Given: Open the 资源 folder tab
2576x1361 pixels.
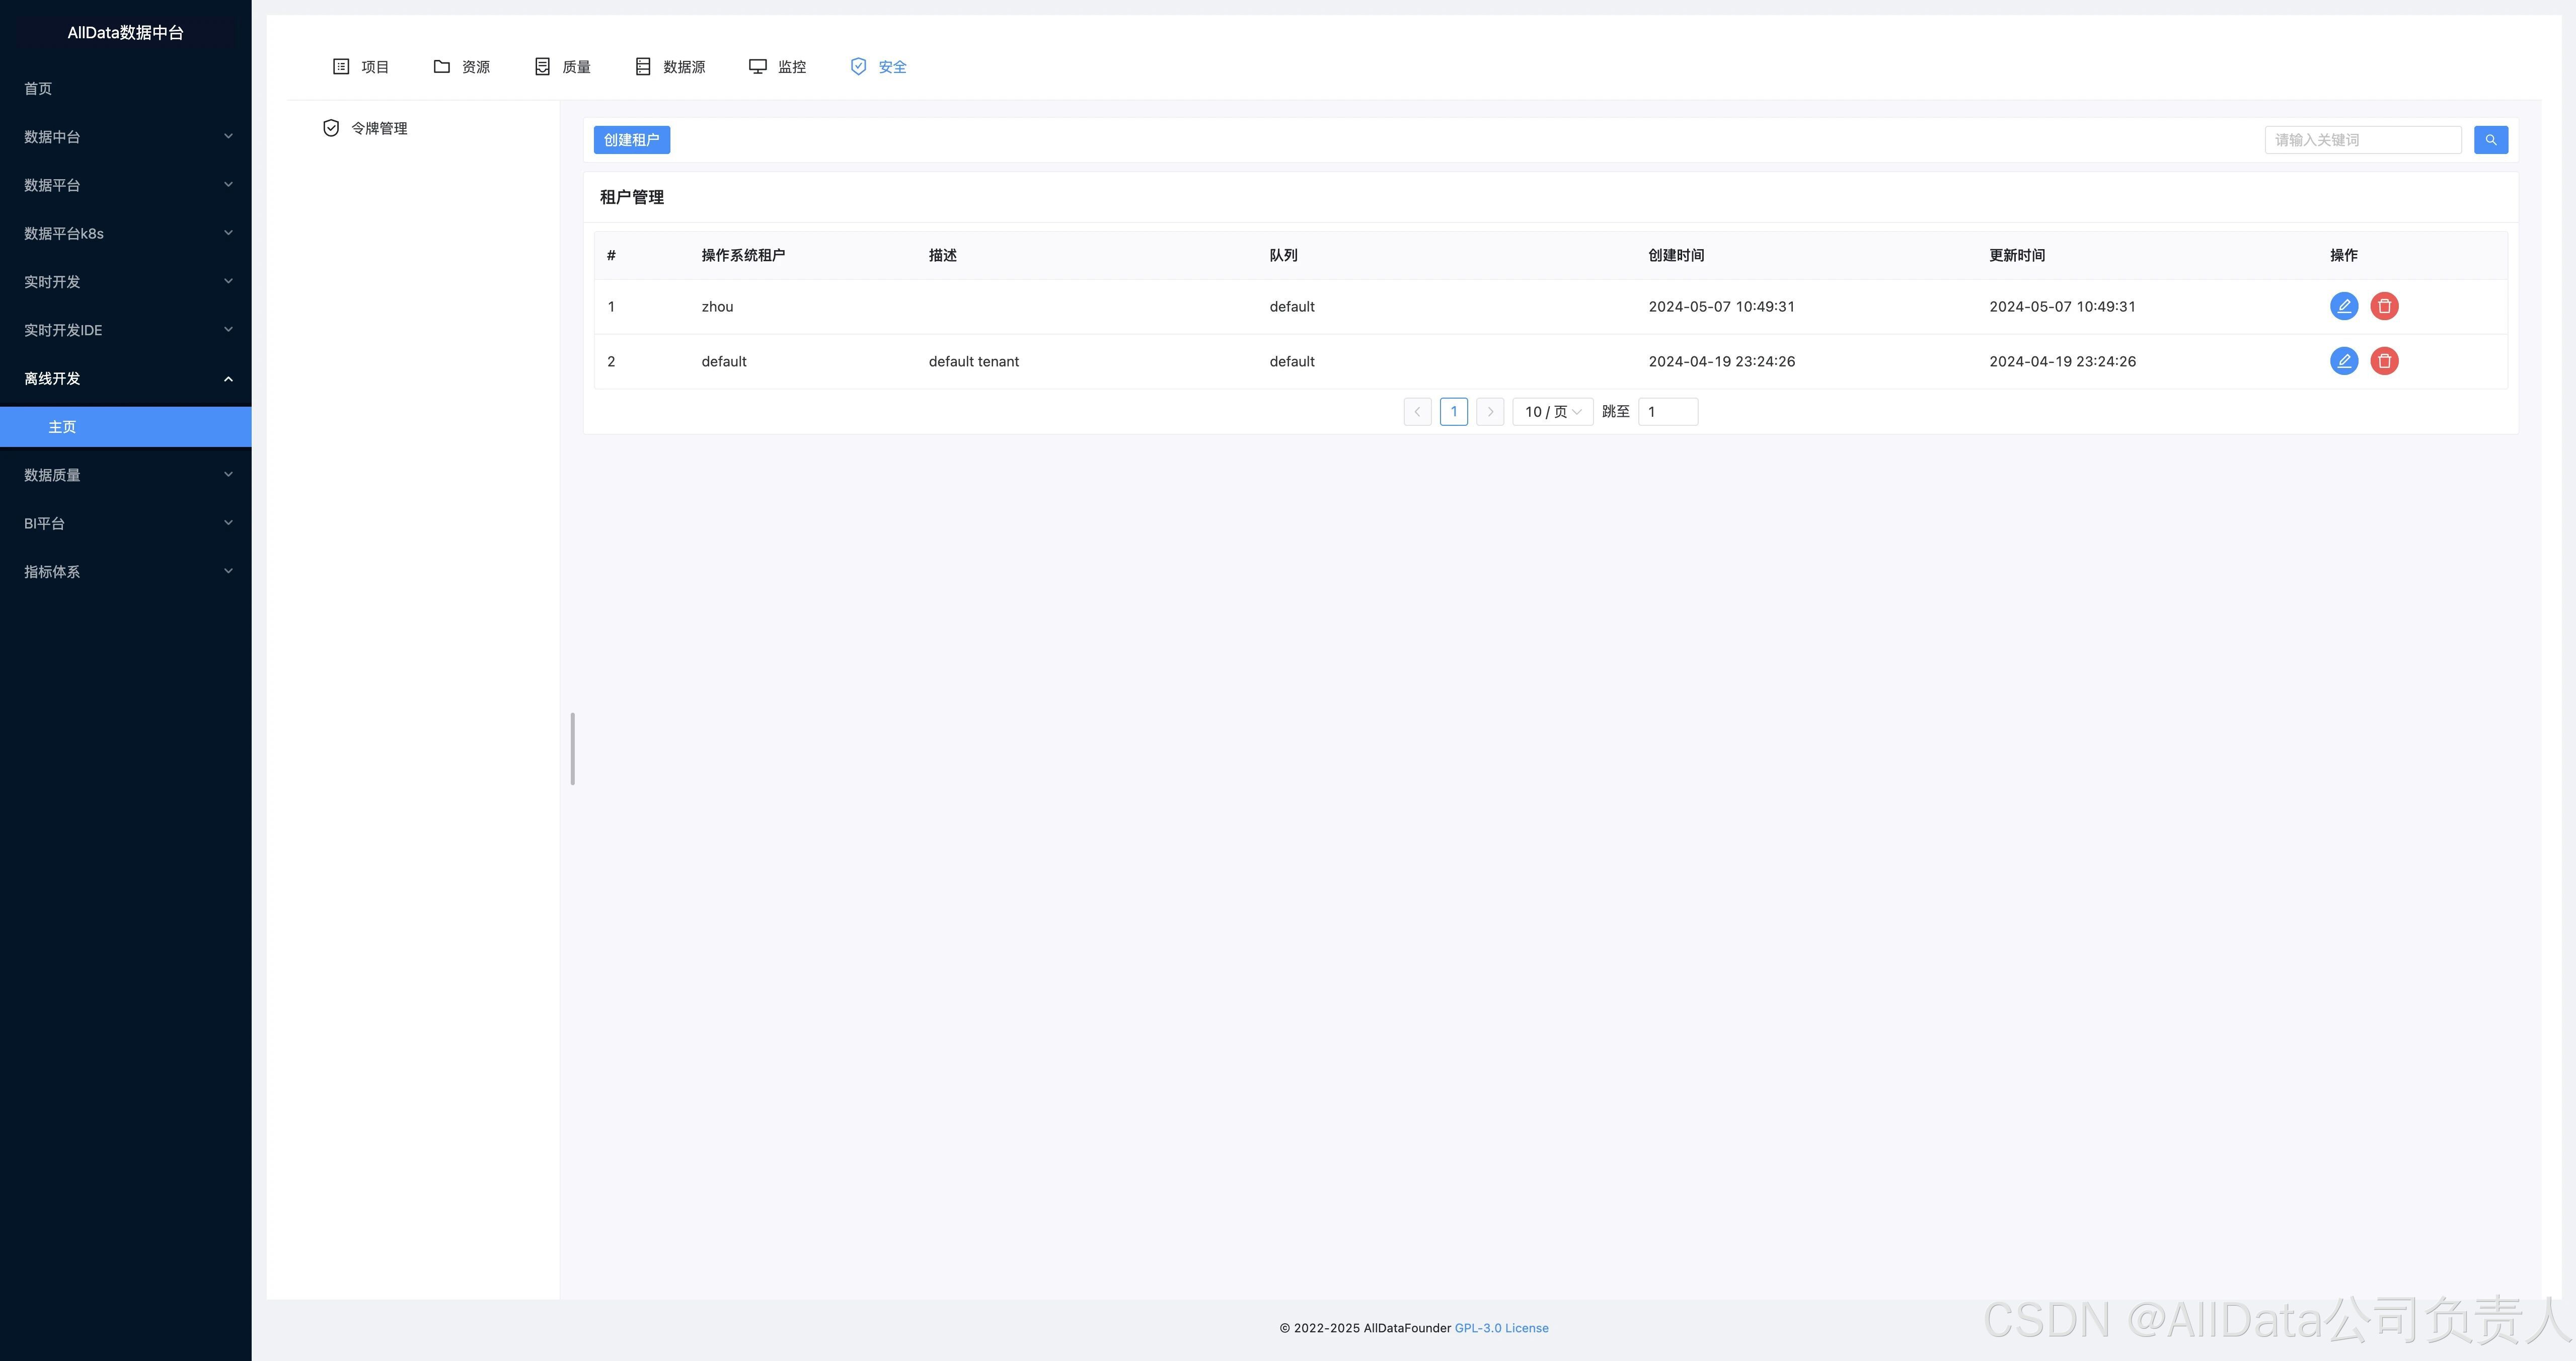Looking at the screenshot, I should coord(462,67).
